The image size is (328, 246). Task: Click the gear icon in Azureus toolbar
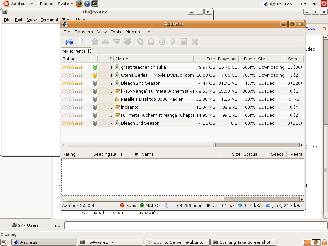tap(140, 42)
